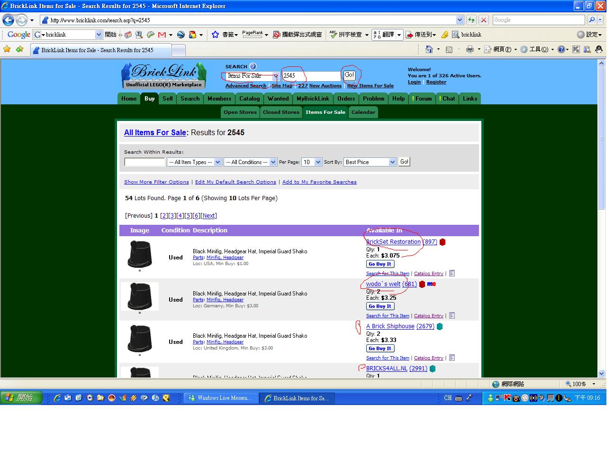
Task: Click the red feedback icon beside BrickSet Restoration
Action: 442,242
